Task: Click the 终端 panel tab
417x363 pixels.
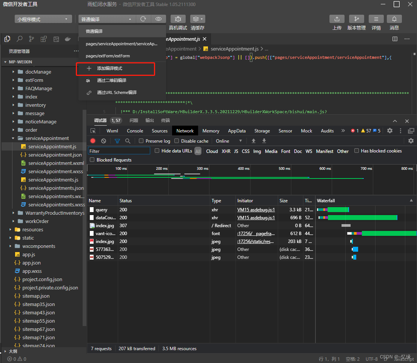Action: coord(165,120)
